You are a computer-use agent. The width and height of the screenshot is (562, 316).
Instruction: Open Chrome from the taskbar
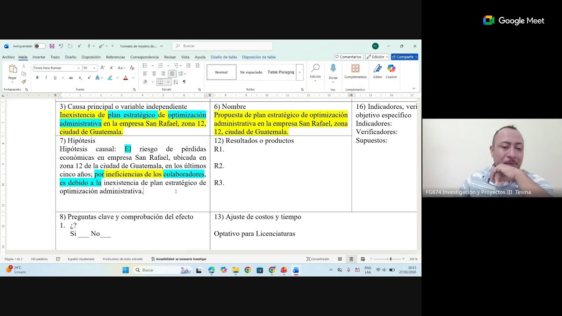coord(248,270)
